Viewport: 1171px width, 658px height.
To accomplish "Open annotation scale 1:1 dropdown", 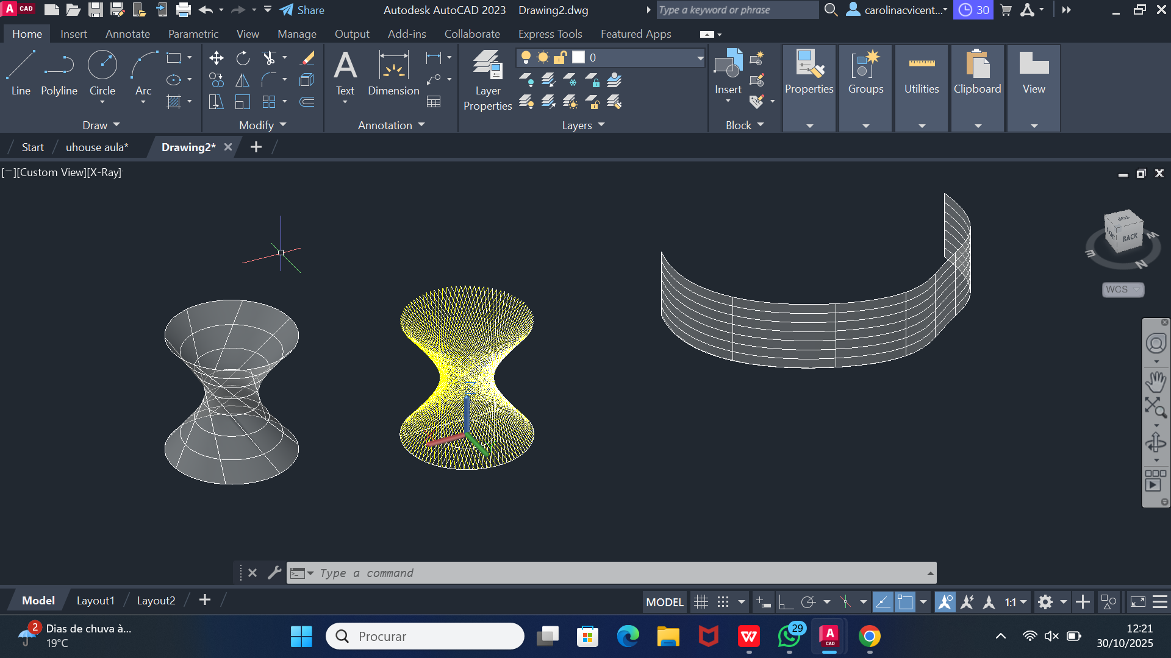I will point(1016,602).
